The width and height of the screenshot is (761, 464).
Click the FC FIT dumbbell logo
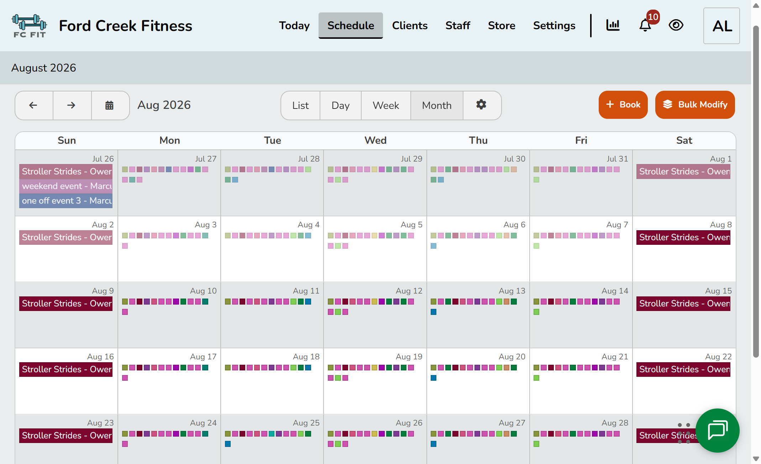coord(29,26)
